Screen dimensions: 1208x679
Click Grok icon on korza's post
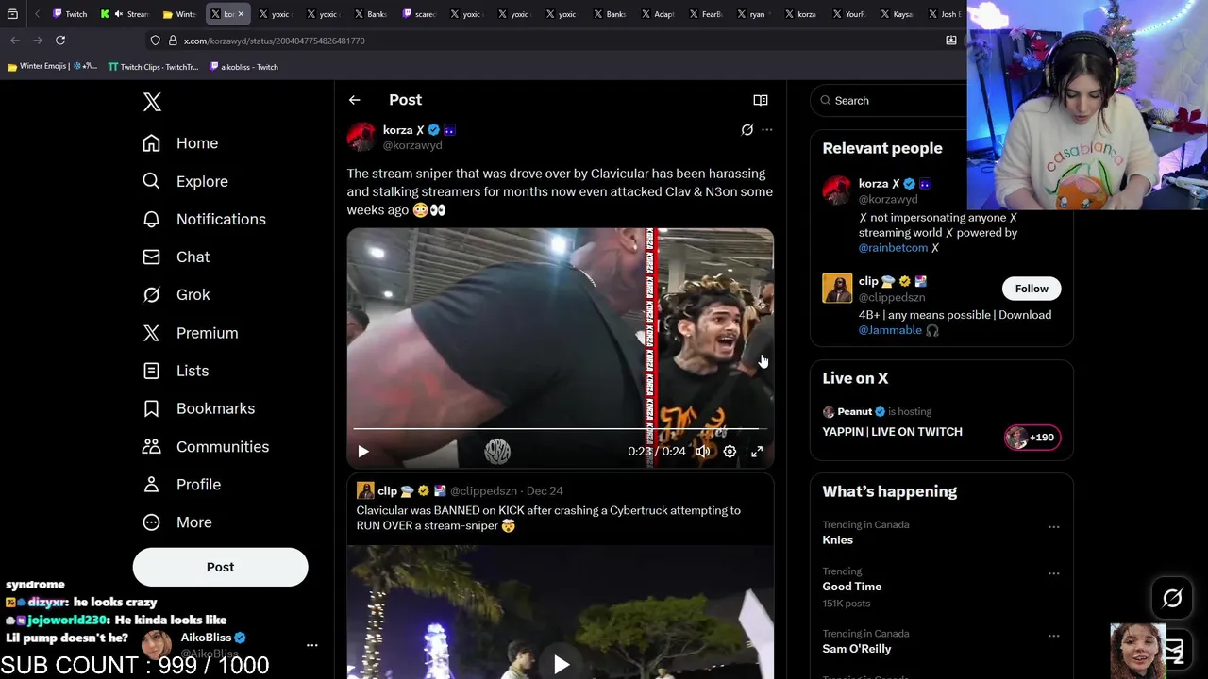point(747,130)
